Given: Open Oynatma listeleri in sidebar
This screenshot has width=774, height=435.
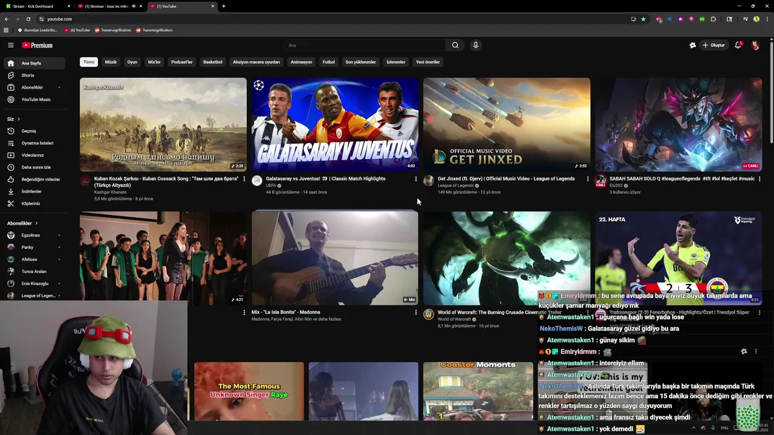Looking at the screenshot, I should tap(35, 143).
